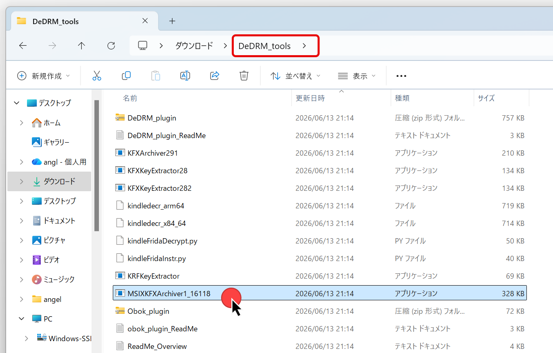Click the Obok_plugin zip file icon
This screenshot has width=553, height=353.
[x=120, y=311]
